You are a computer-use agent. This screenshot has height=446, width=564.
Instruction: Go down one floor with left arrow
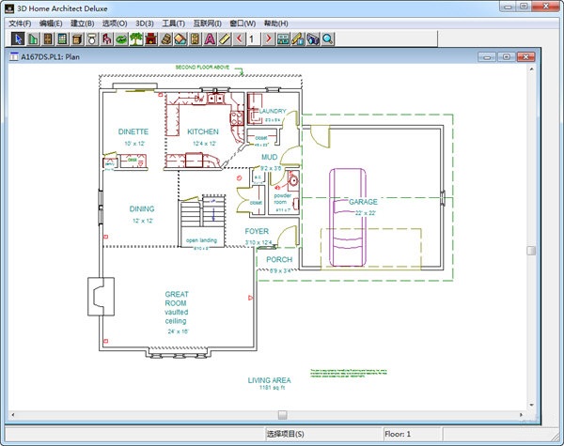[240, 38]
